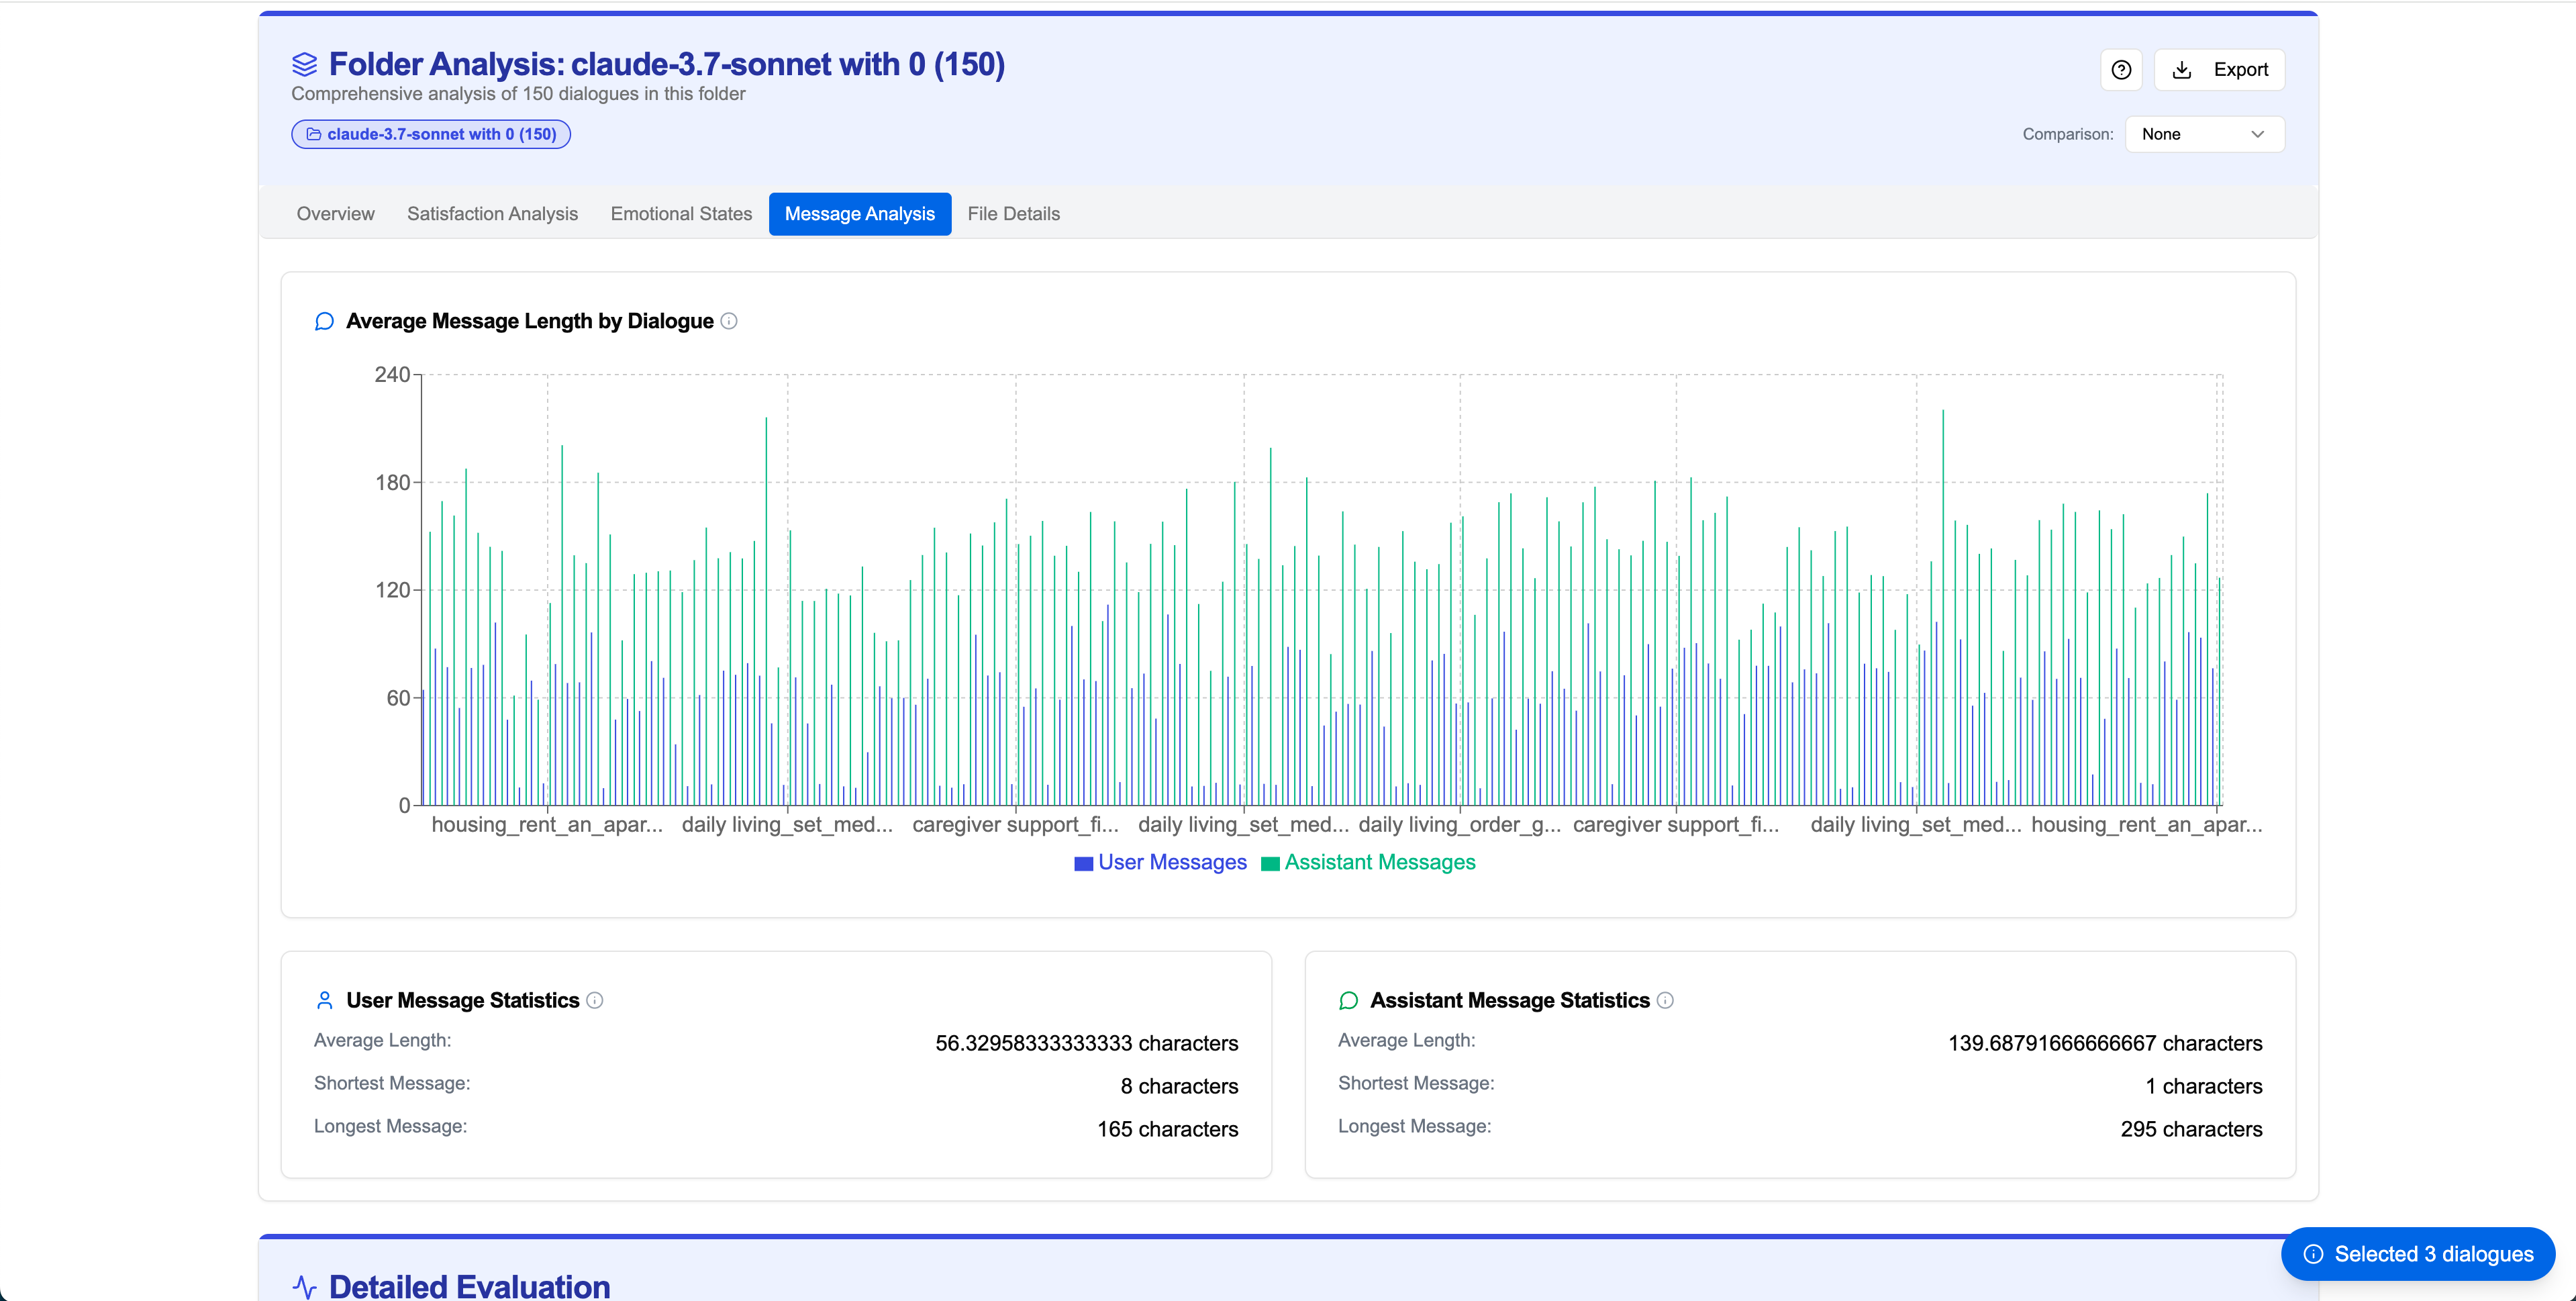This screenshot has width=2576, height=1301.
Task: Go to the File Details tab
Action: (1013, 214)
